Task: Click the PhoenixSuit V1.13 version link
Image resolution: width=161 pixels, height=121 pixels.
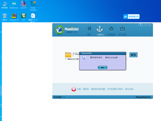Action: click(144, 97)
